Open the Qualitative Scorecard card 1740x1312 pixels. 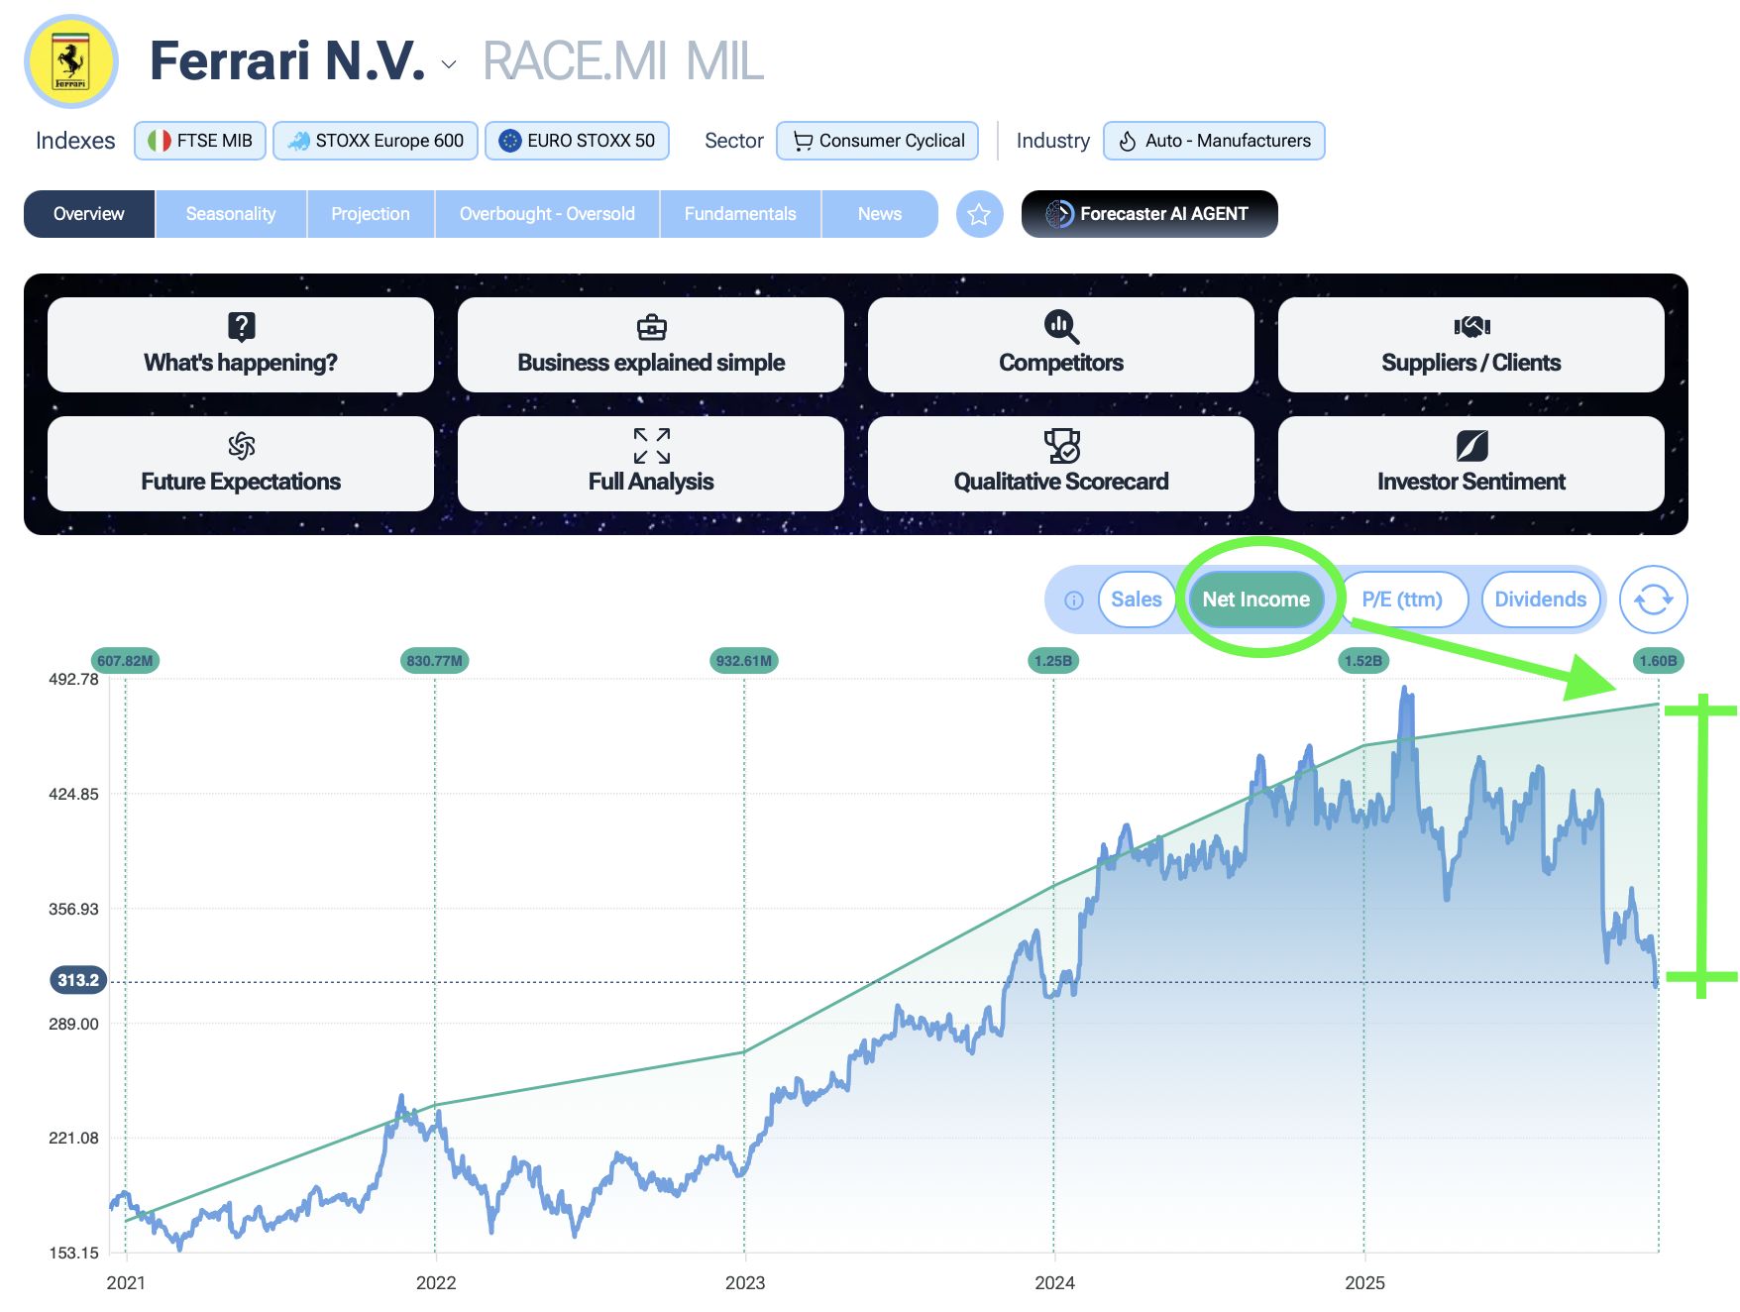(x=1060, y=464)
